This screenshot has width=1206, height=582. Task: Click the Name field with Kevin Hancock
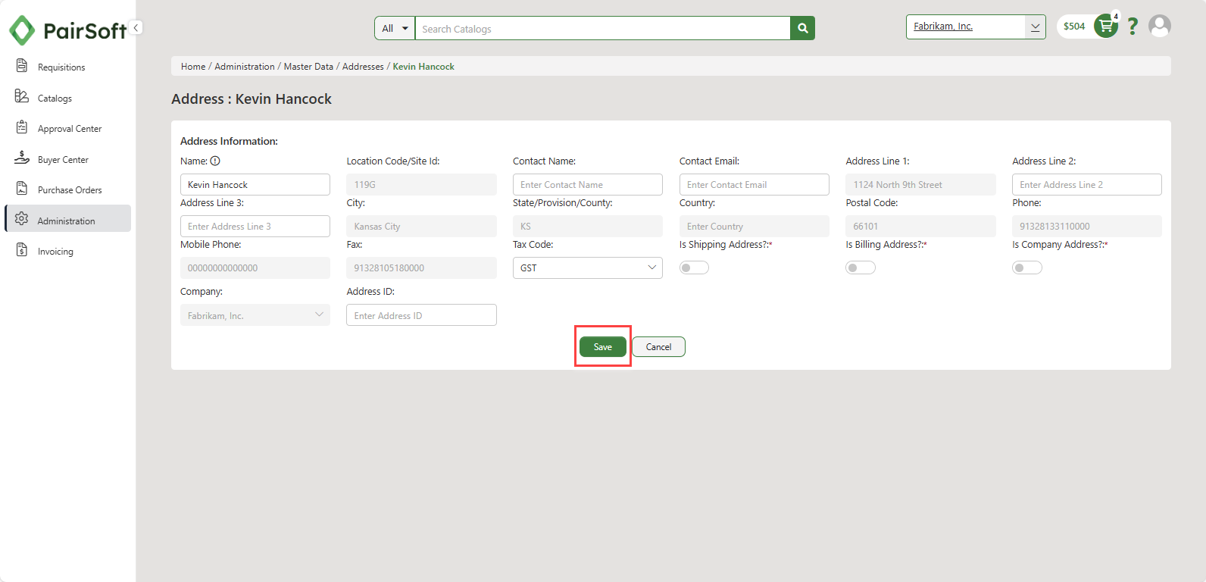(255, 184)
